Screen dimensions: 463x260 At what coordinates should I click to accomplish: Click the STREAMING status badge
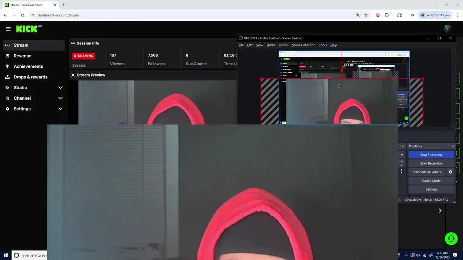tap(84, 56)
